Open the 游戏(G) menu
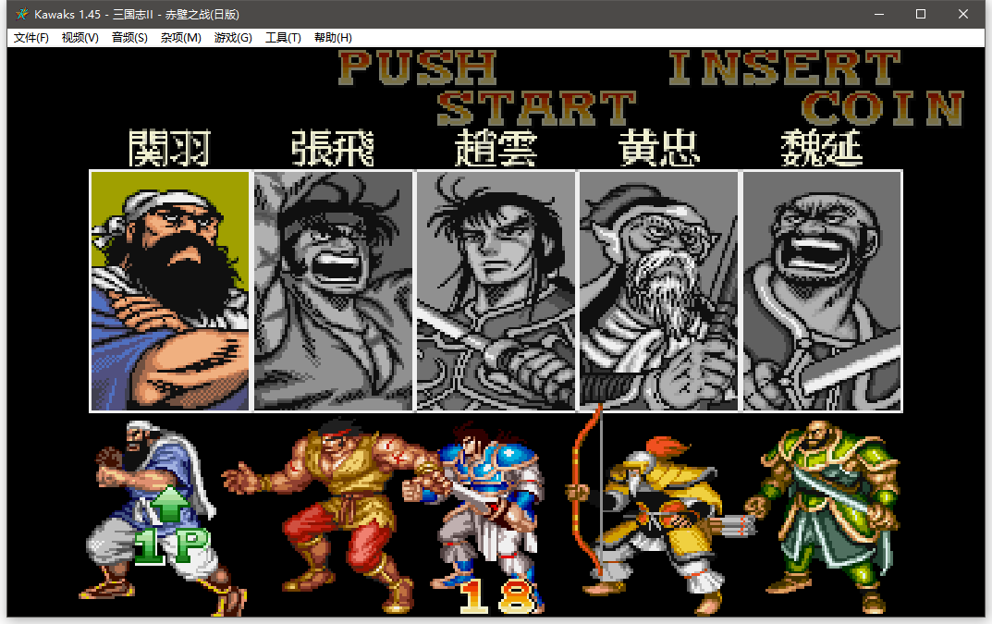Screen dimensions: 992x624 pos(232,38)
